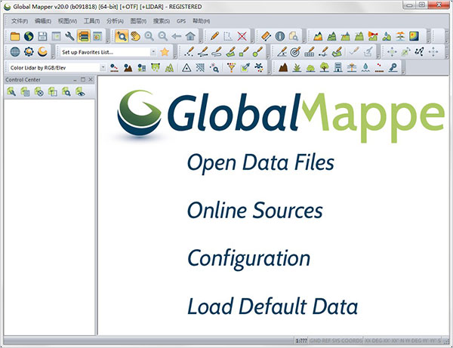Click the Online Sources link
453x348 pixels.
pyautogui.click(x=254, y=211)
